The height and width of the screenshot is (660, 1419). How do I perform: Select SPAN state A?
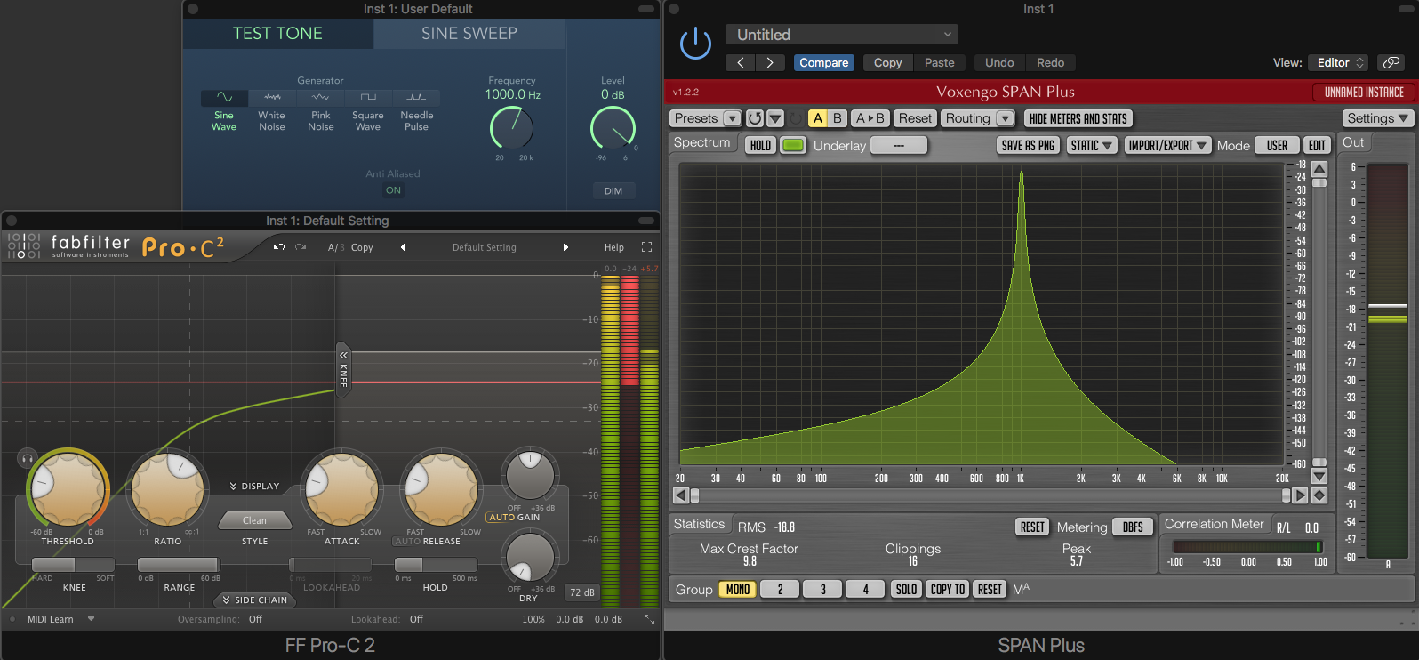pos(818,118)
